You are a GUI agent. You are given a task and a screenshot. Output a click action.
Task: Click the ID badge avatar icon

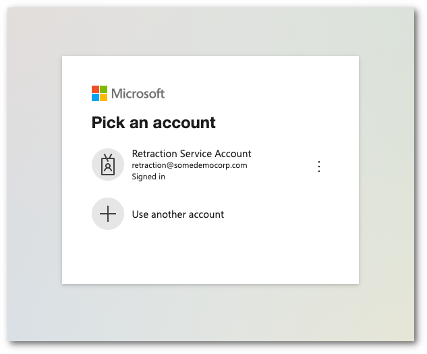pyautogui.click(x=108, y=165)
